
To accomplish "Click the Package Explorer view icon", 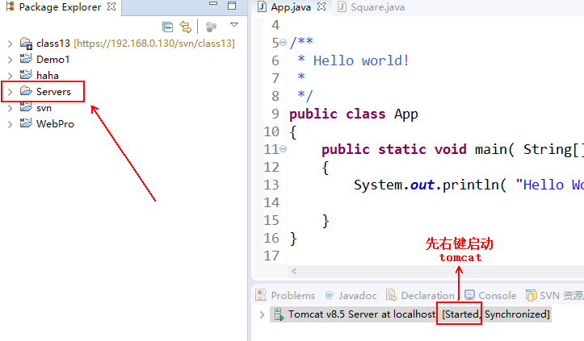I will (10, 6).
